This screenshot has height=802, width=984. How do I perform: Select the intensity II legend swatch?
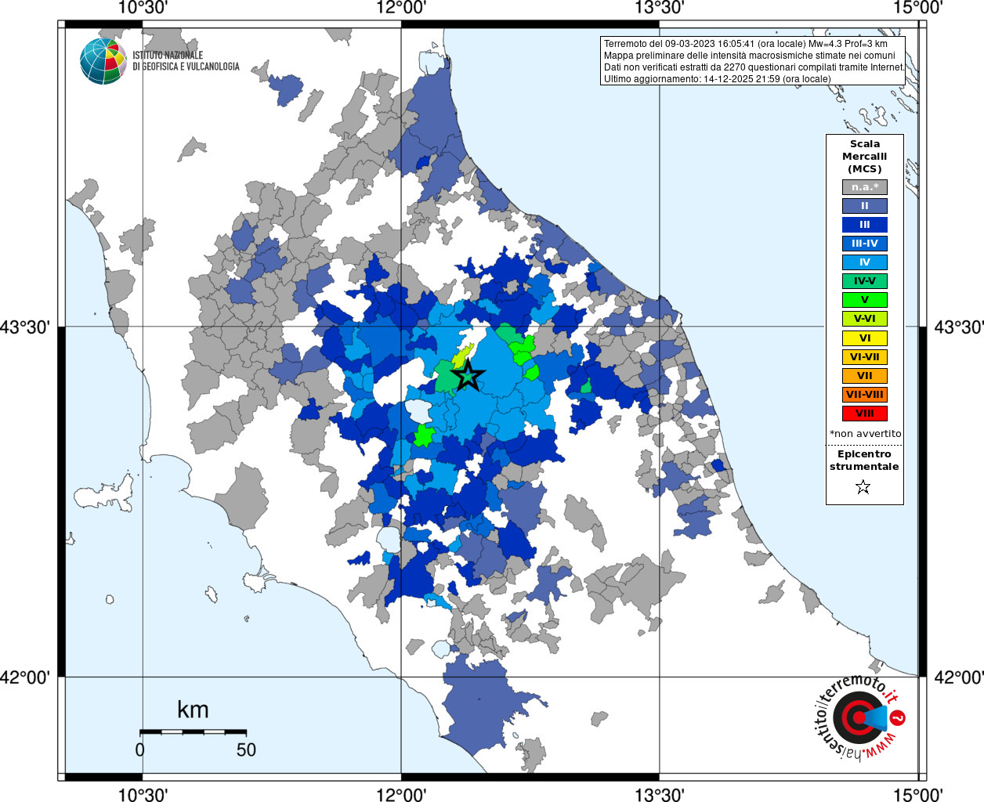[x=865, y=206]
